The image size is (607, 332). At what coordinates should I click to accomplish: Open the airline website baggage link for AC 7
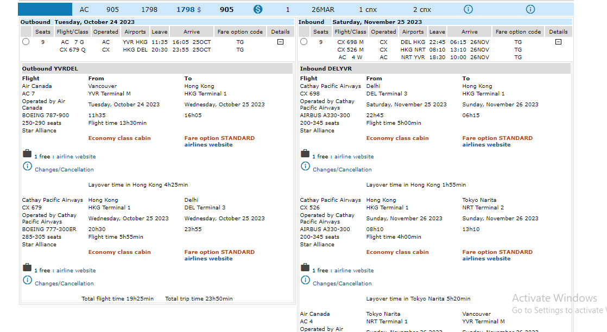pyautogui.click(x=76, y=157)
